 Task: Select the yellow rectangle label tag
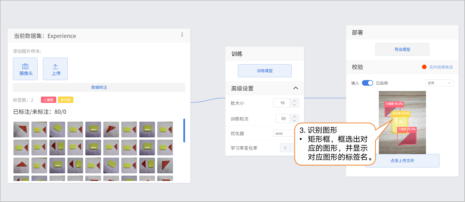pyautogui.click(x=65, y=100)
